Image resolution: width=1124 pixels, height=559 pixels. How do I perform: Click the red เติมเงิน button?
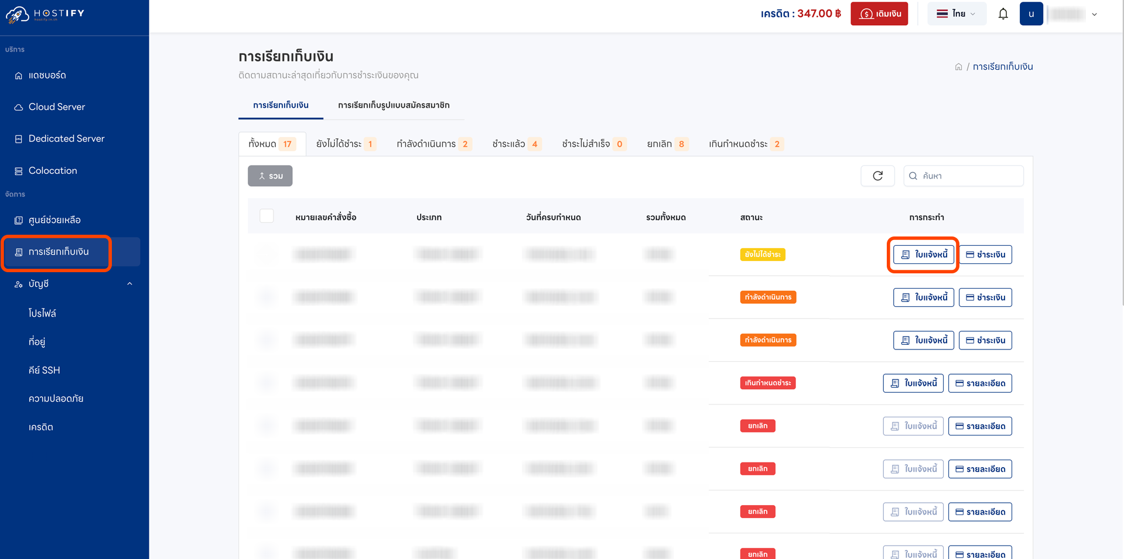click(x=879, y=14)
